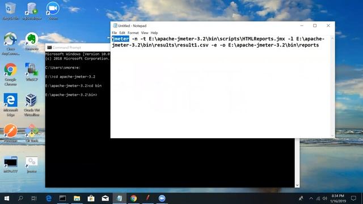Open Task View on taskbar
Screen dimensions: 363x204
[x=34, y=198]
